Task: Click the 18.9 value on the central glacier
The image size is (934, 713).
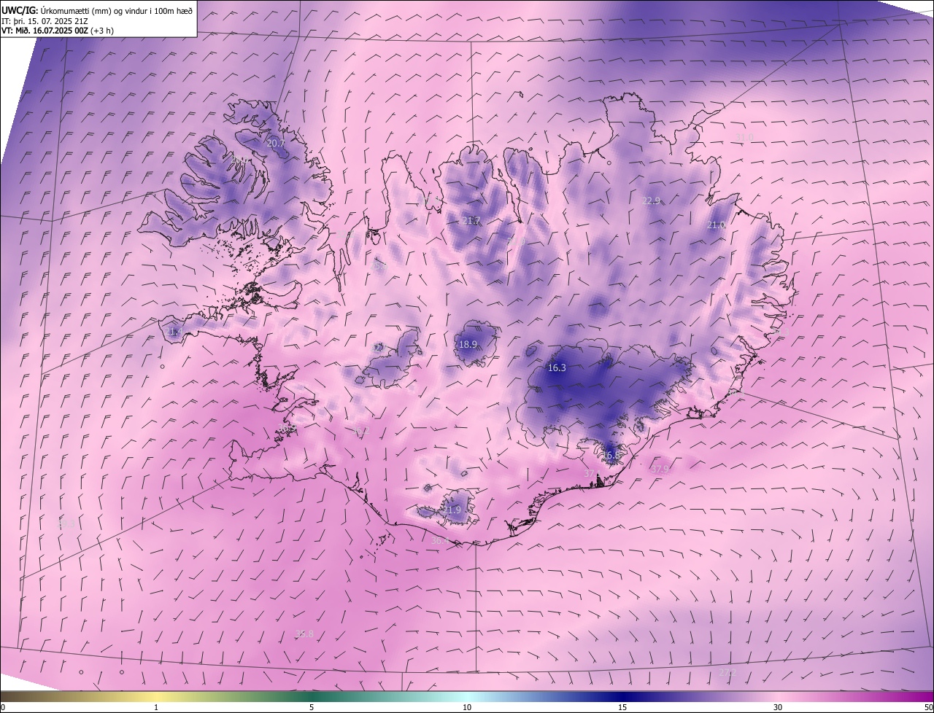Action: pyautogui.click(x=468, y=344)
